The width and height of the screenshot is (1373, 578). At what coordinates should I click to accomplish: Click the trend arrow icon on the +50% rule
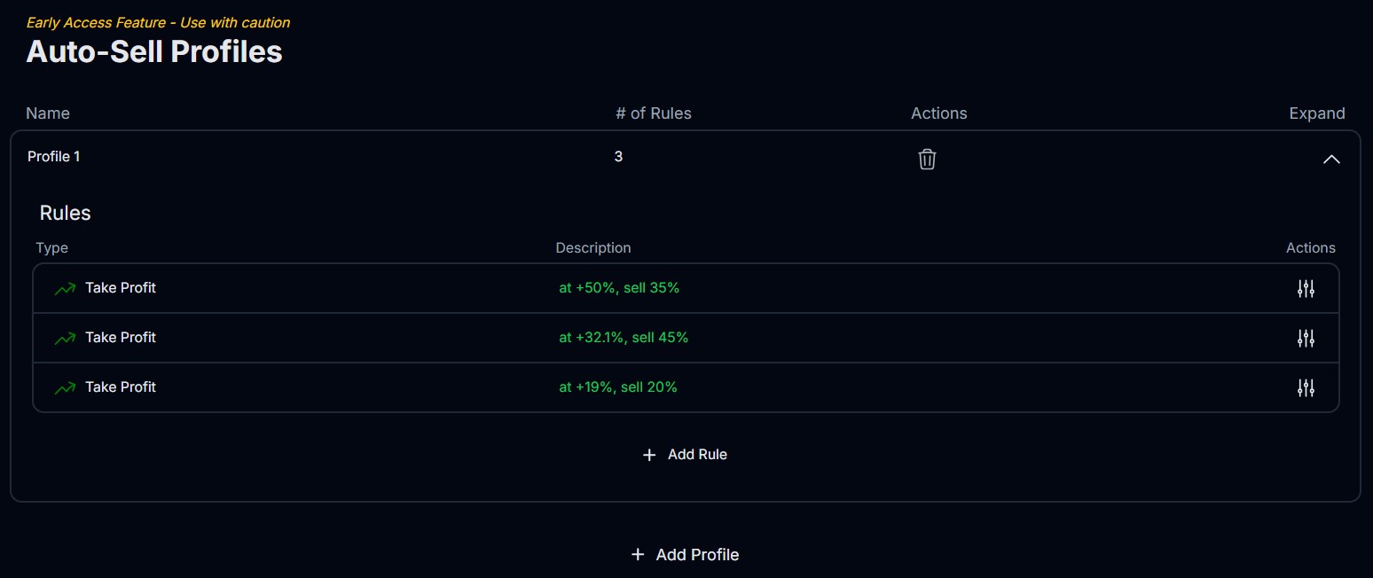[x=65, y=288]
